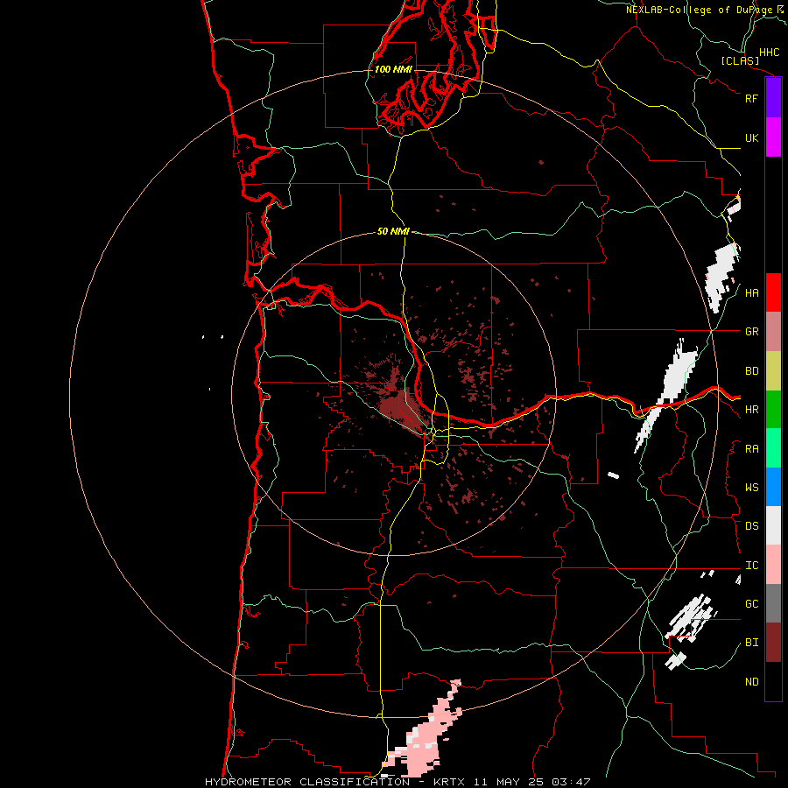Click the 'BD' legend label
Screen dimensions: 788x788
[x=751, y=371]
